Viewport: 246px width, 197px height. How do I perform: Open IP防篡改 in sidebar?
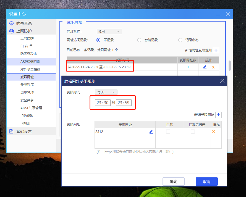31,115
